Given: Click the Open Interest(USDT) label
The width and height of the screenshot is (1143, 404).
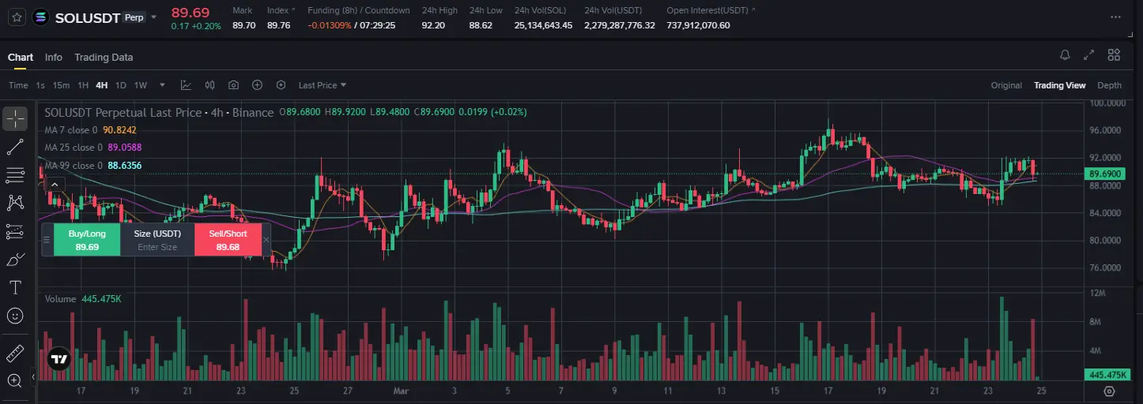Looking at the screenshot, I should point(707,10).
